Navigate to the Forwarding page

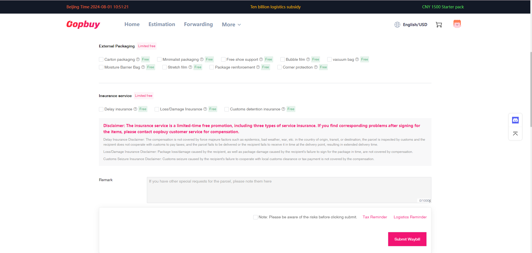point(198,24)
